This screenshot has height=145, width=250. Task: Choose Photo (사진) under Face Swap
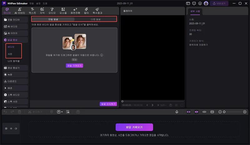pyautogui.click(x=10, y=54)
